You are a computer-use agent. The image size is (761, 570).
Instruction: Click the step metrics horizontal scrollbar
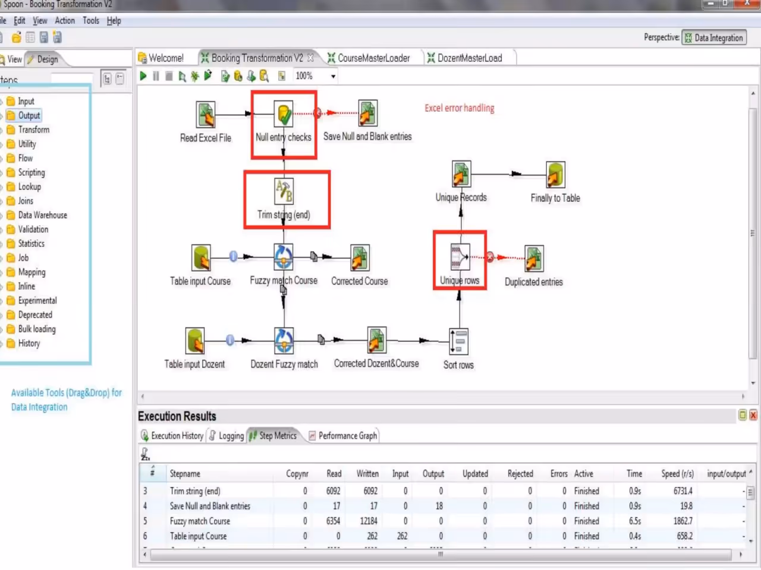pyautogui.click(x=441, y=555)
